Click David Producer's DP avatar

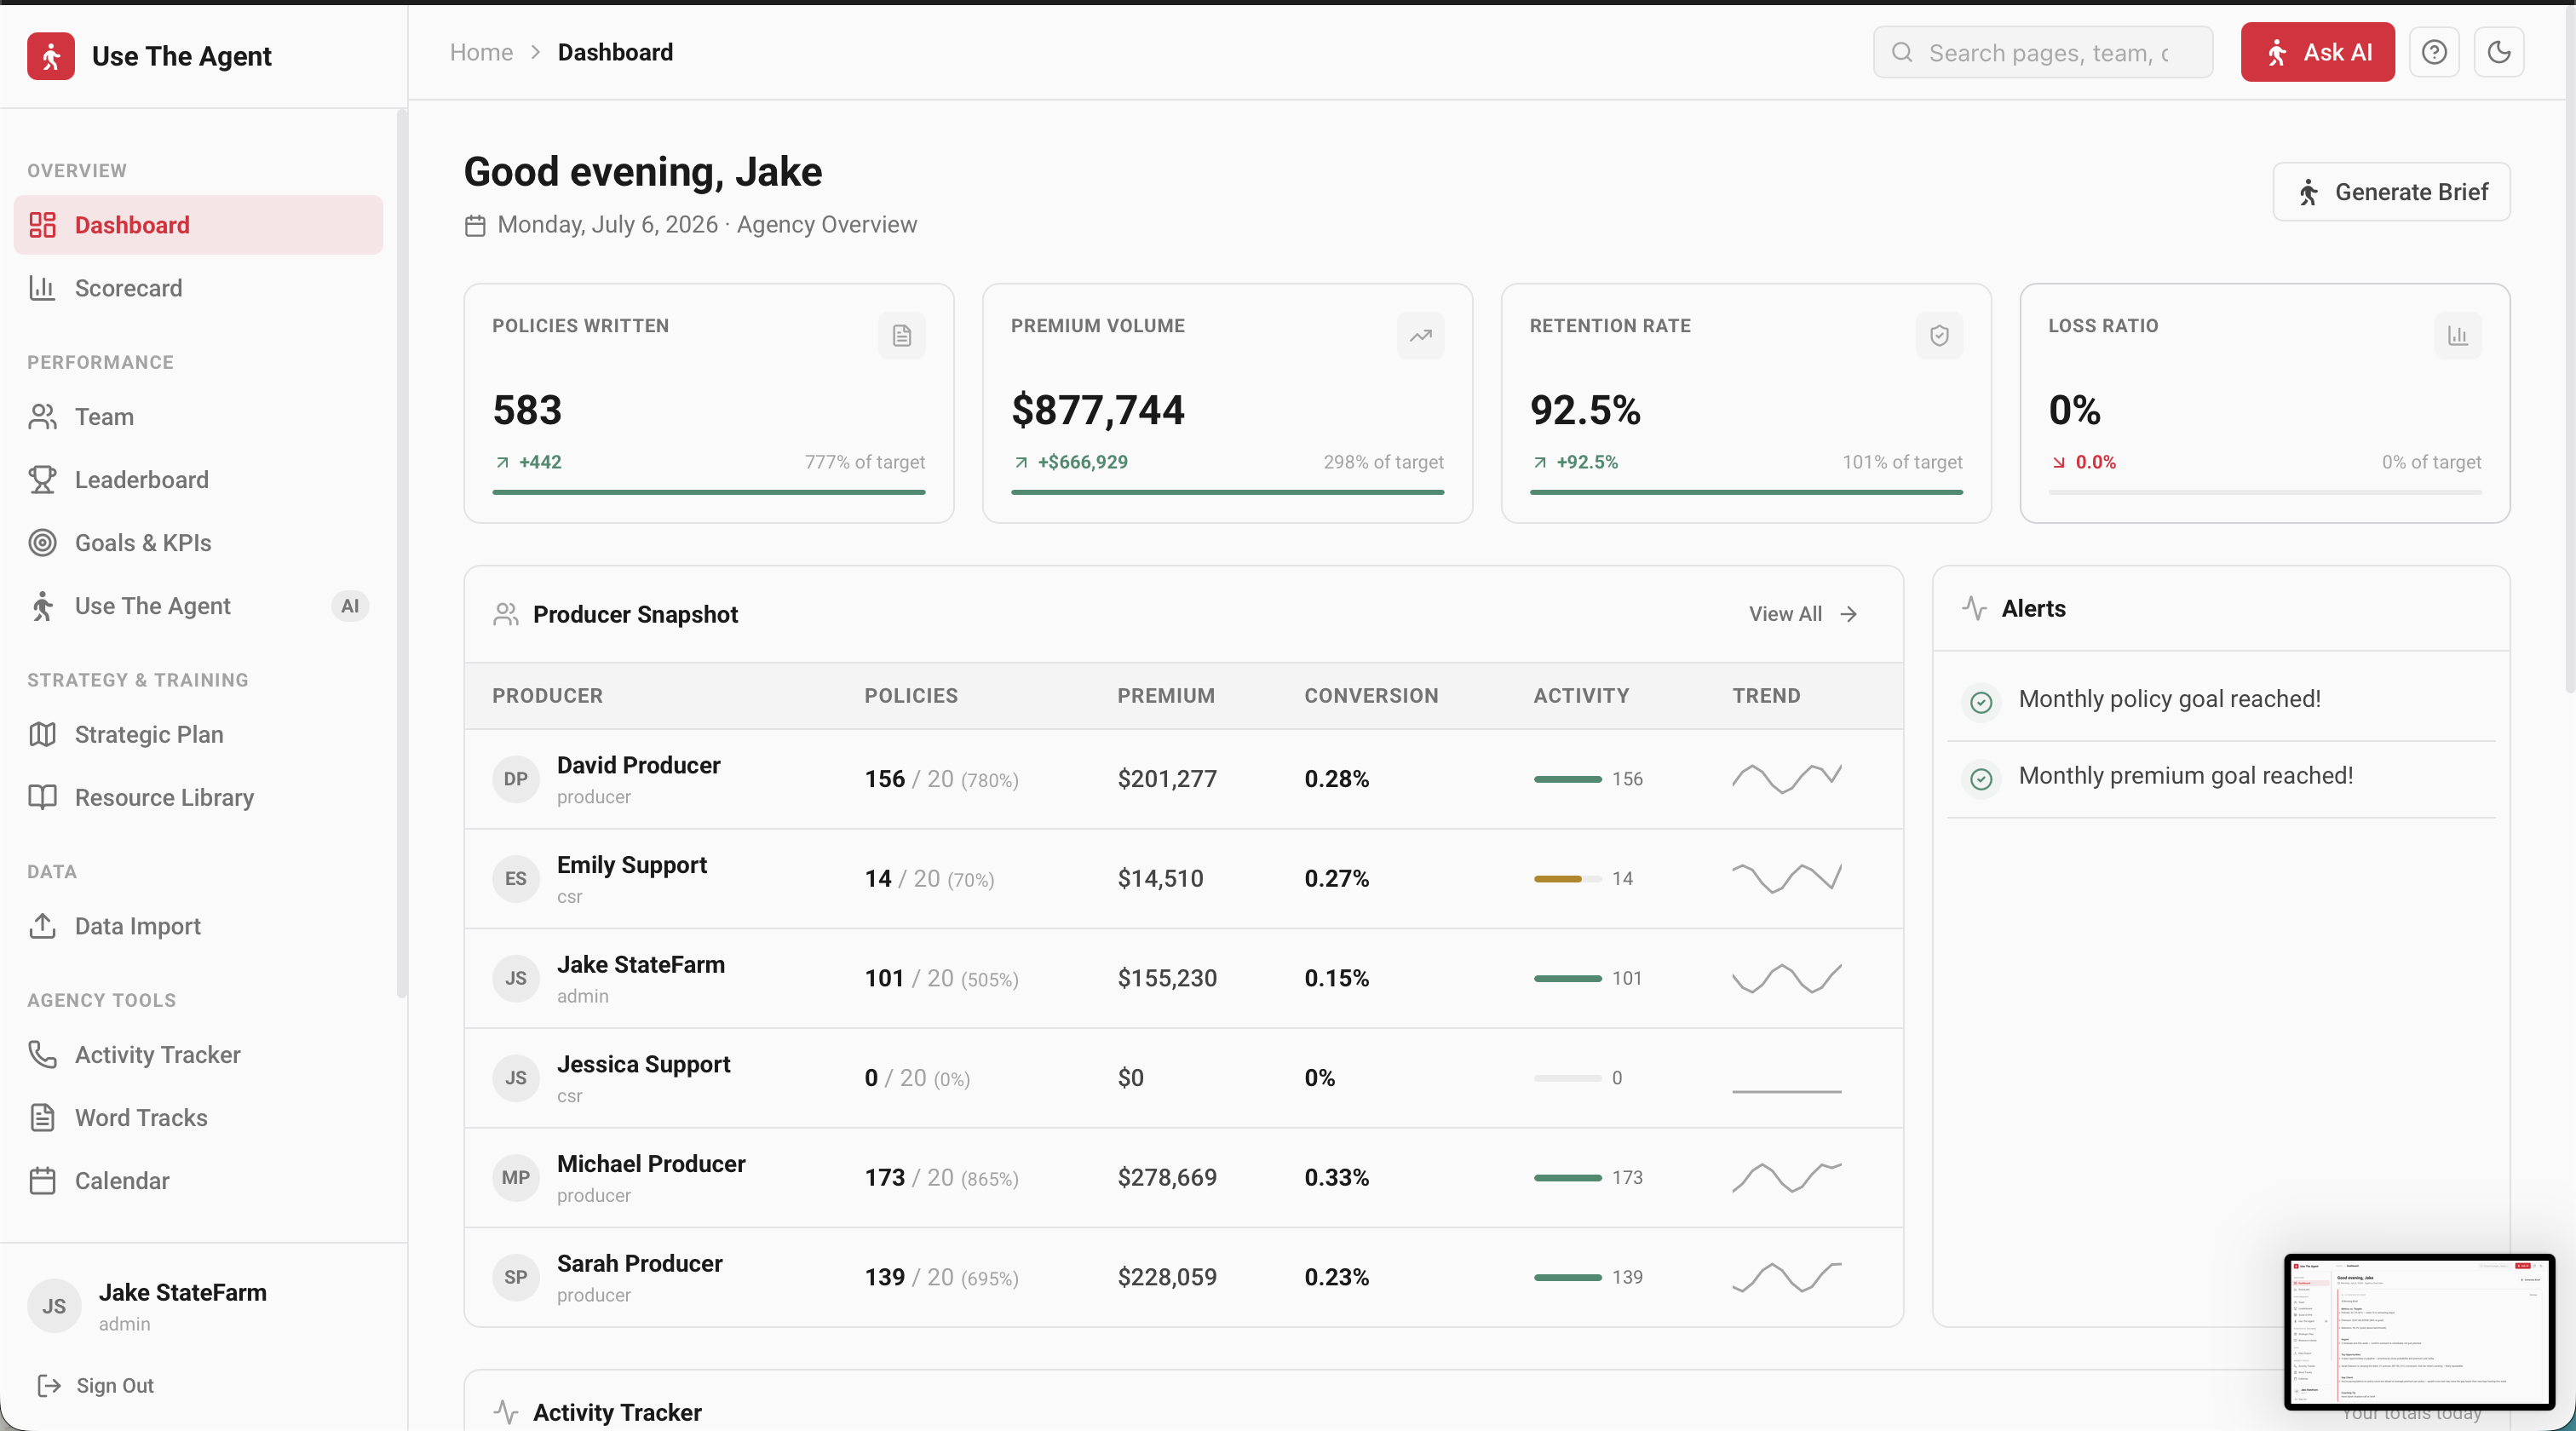(516, 779)
